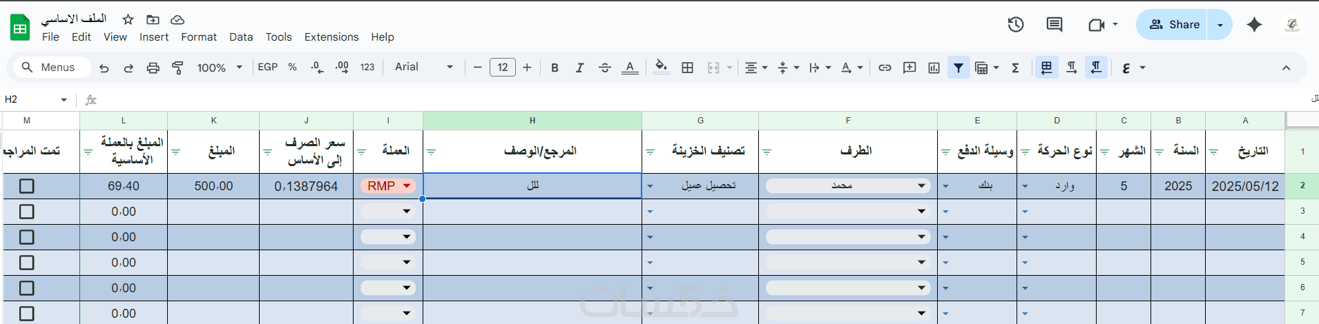Open the Format menu
The width and height of the screenshot is (1319, 324).
[x=199, y=37]
